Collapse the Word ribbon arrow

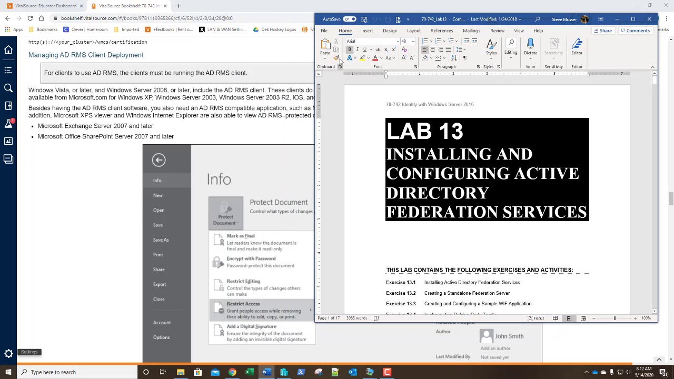pos(652,67)
